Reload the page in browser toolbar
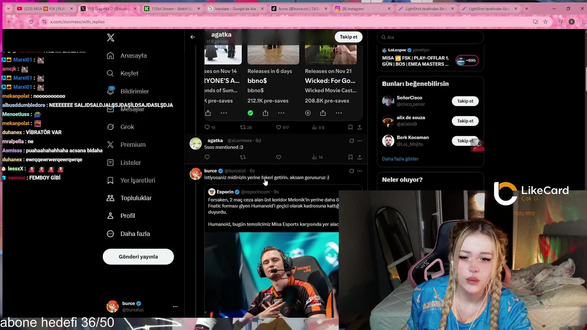Viewport: 587px width, 330px height. click(31, 22)
